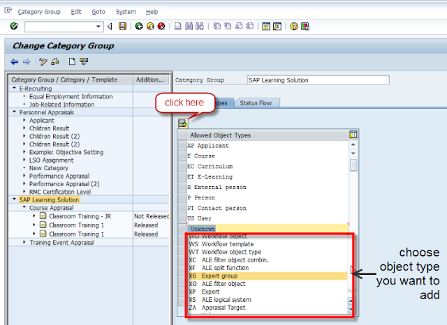Select Performance Appraisal (2) tree item
Viewport: 447px width, 325px height.
64,184
